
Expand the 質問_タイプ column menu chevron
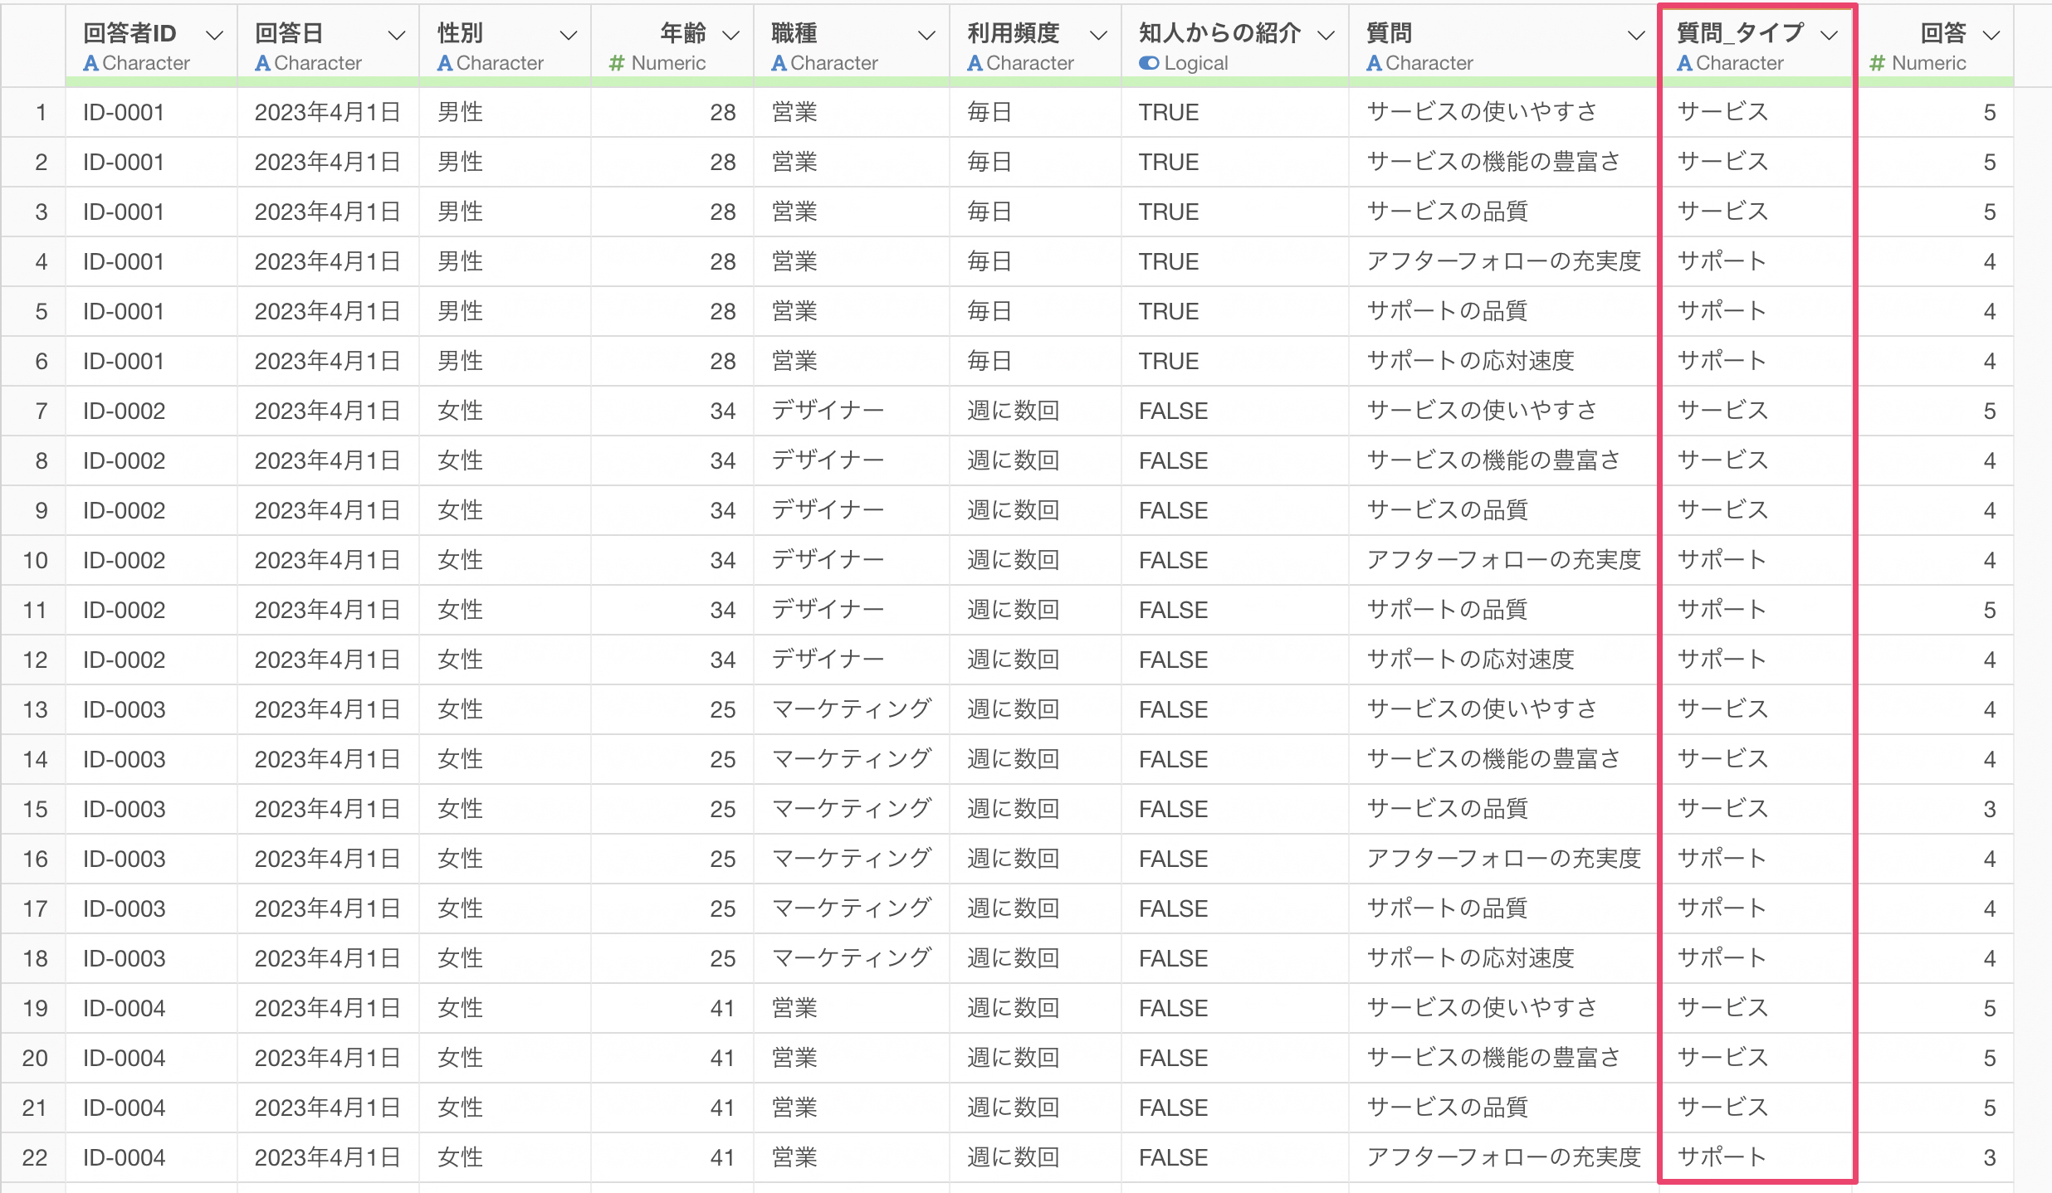point(1830,35)
